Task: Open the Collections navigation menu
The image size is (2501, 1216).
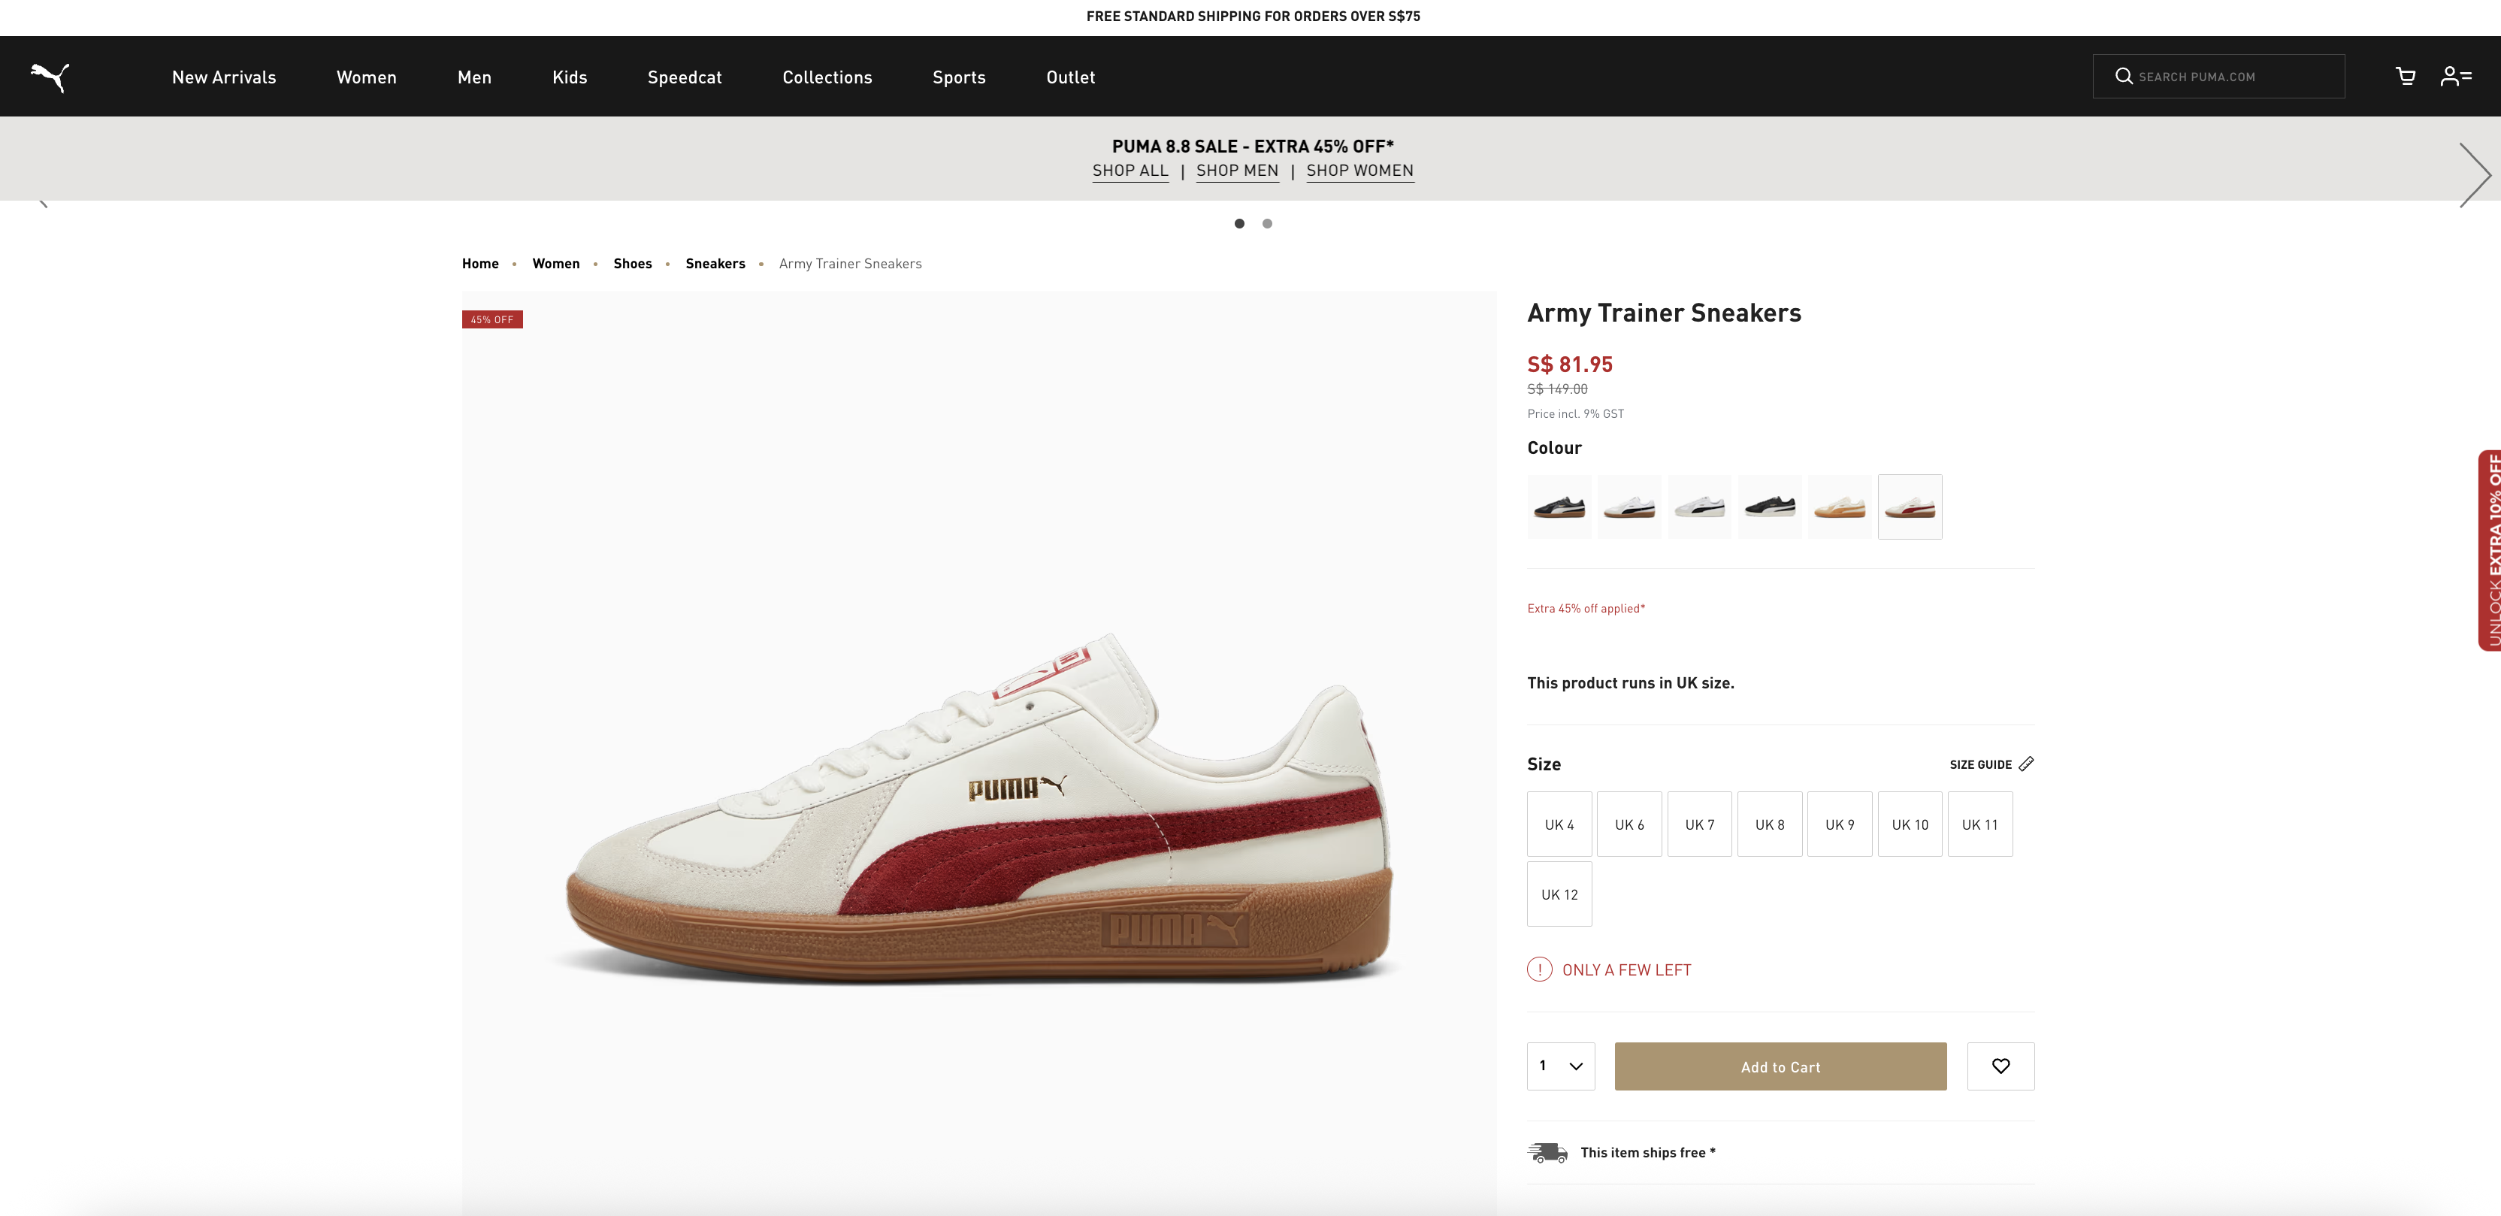Action: [827, 77]
